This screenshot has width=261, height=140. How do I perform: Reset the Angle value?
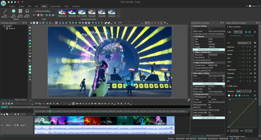pyautogui.click(x=255, y=32)
